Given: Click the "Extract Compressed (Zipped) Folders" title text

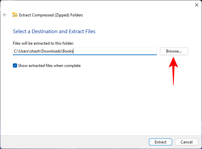Looking at the screenshot, I should pos(51,15).
